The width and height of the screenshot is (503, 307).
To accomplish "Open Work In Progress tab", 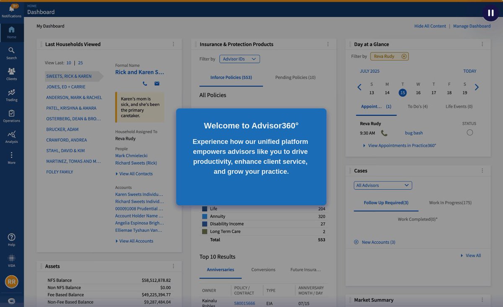I will [450, 203].
